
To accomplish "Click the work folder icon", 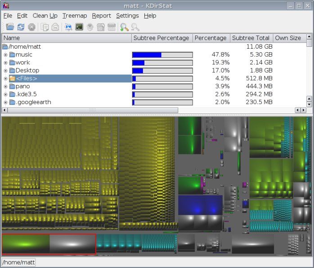I will pyautogui.click(x=13, y=63).
